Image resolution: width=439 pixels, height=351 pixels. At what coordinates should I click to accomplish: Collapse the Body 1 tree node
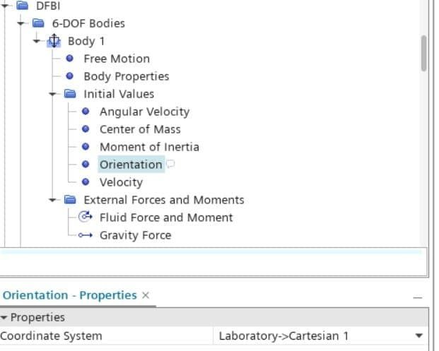pos(37,41)
